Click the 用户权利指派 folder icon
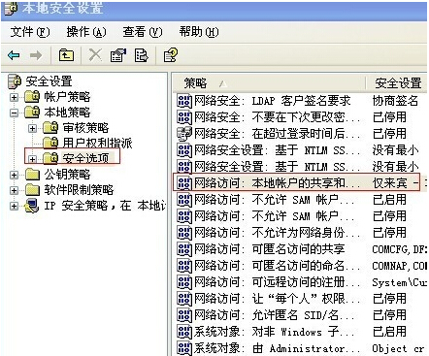429x356 pixels. tap(50, 143)
